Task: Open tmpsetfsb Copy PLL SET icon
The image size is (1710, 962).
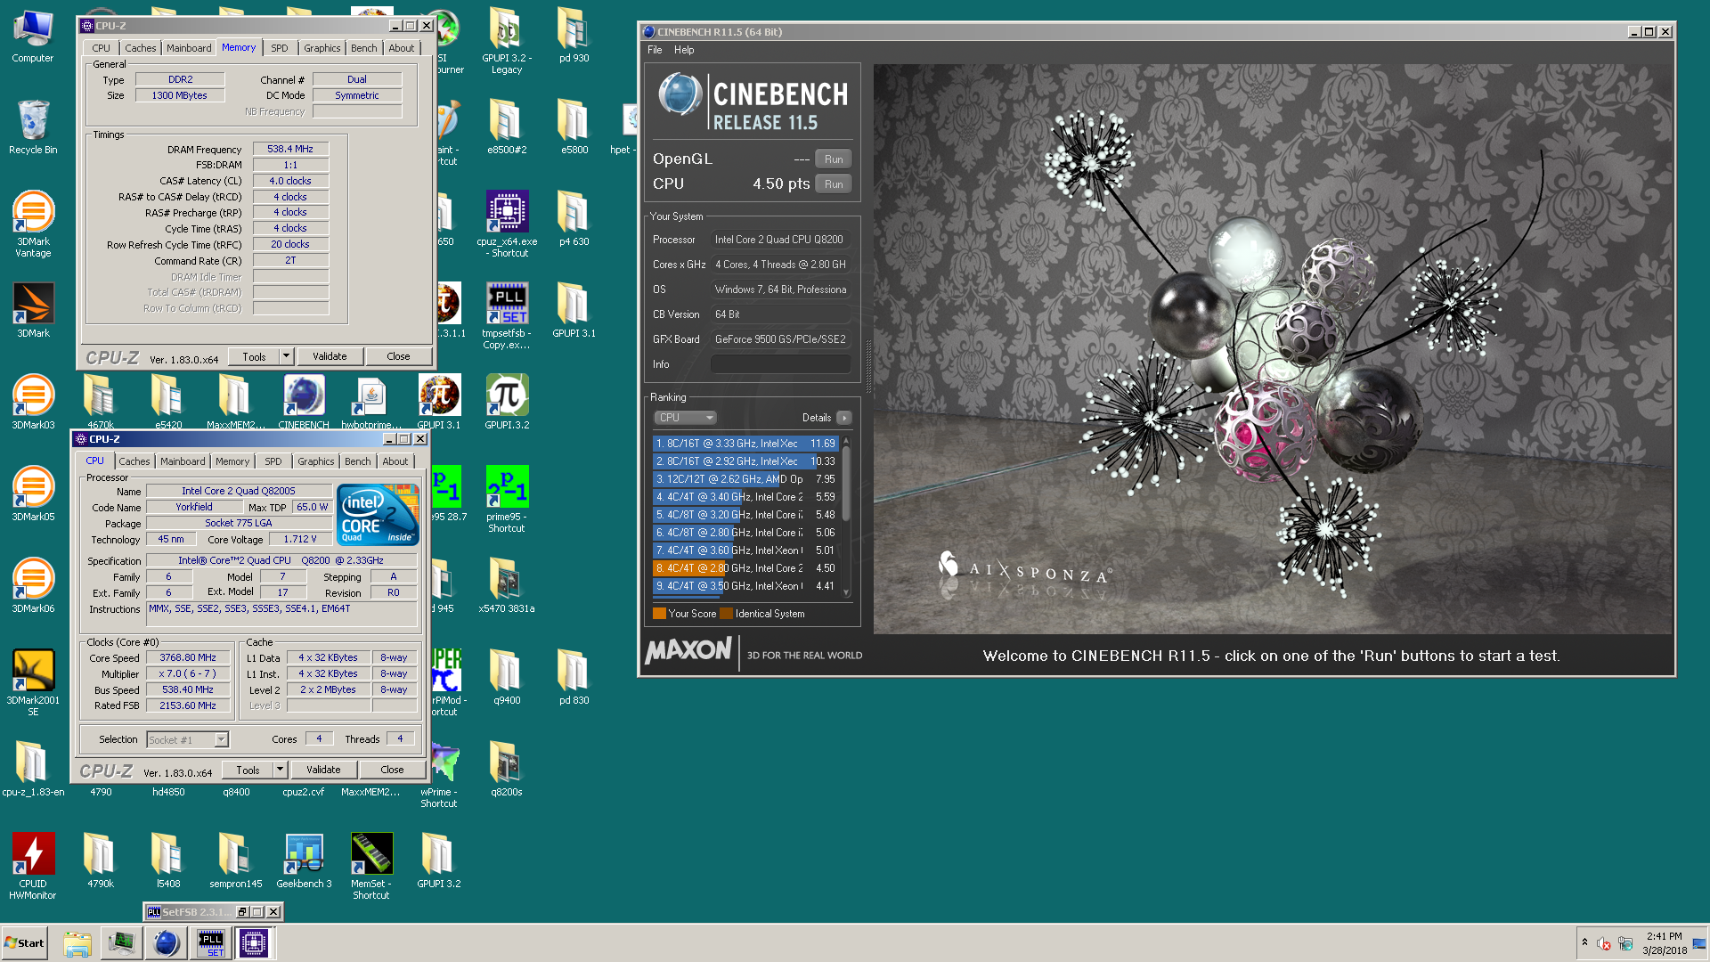Action: 507,315
